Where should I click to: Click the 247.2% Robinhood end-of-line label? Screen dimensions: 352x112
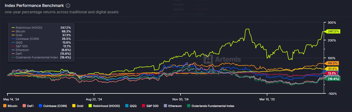(333, 31)
